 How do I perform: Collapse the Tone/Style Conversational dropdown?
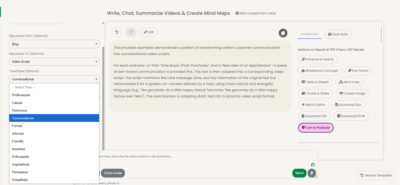click(x=54, y=79)
